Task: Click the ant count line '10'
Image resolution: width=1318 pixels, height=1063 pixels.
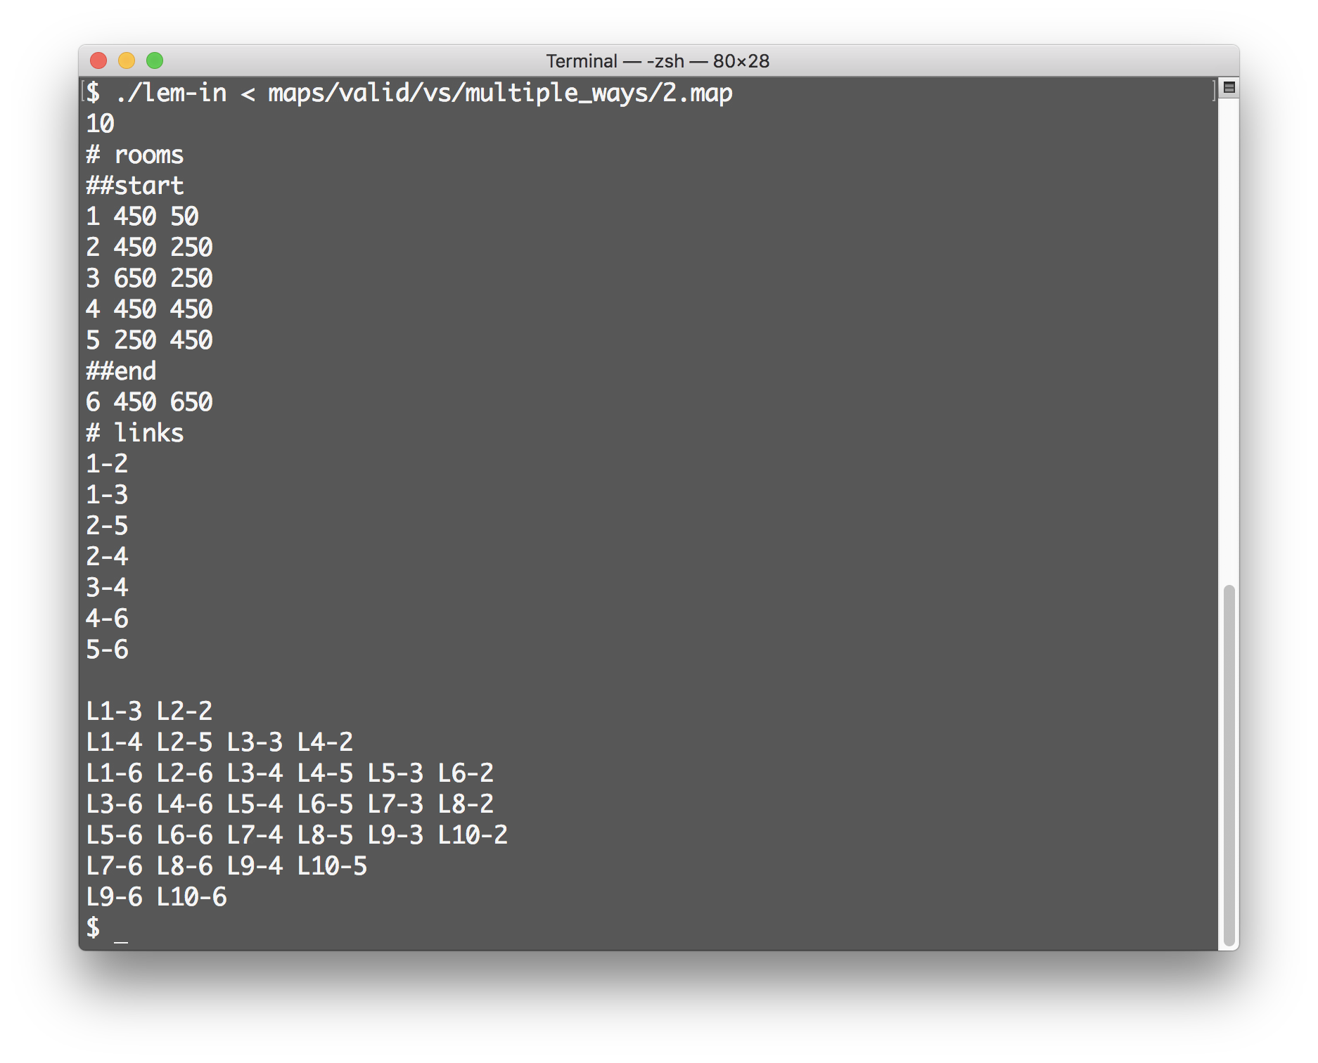Action: coord(100,124)
